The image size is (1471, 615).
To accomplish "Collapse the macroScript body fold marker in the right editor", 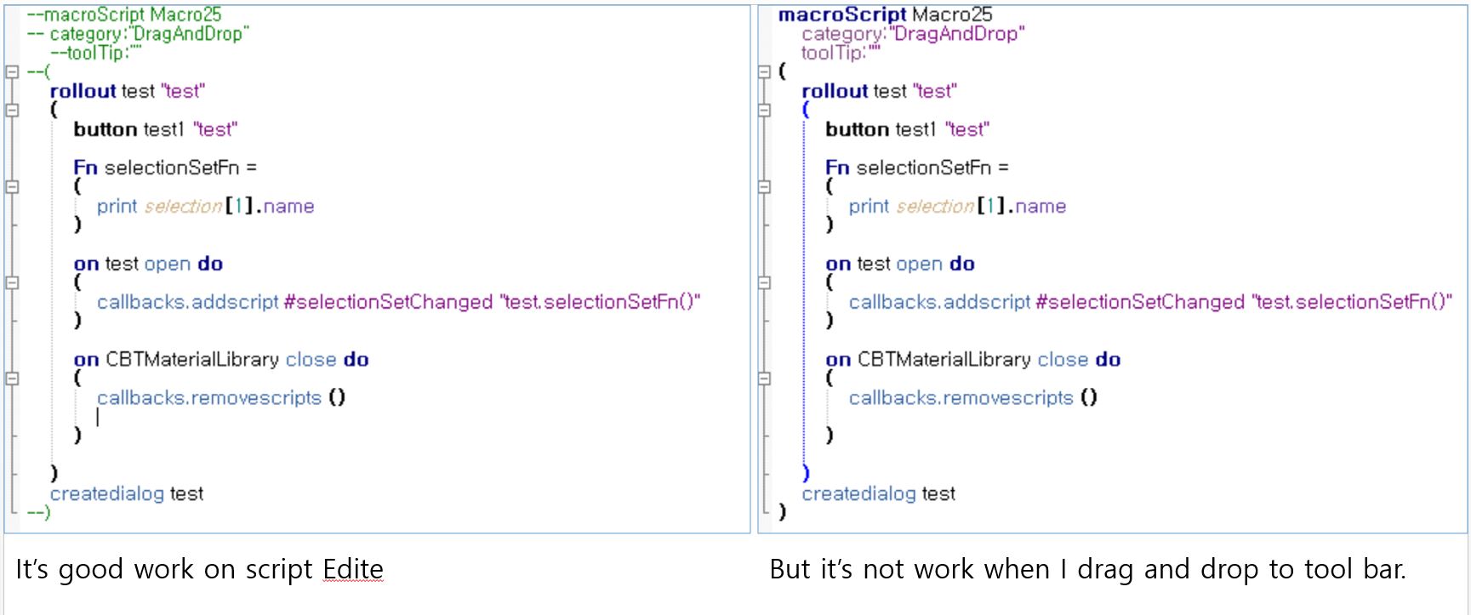I will tap(764, 71).
